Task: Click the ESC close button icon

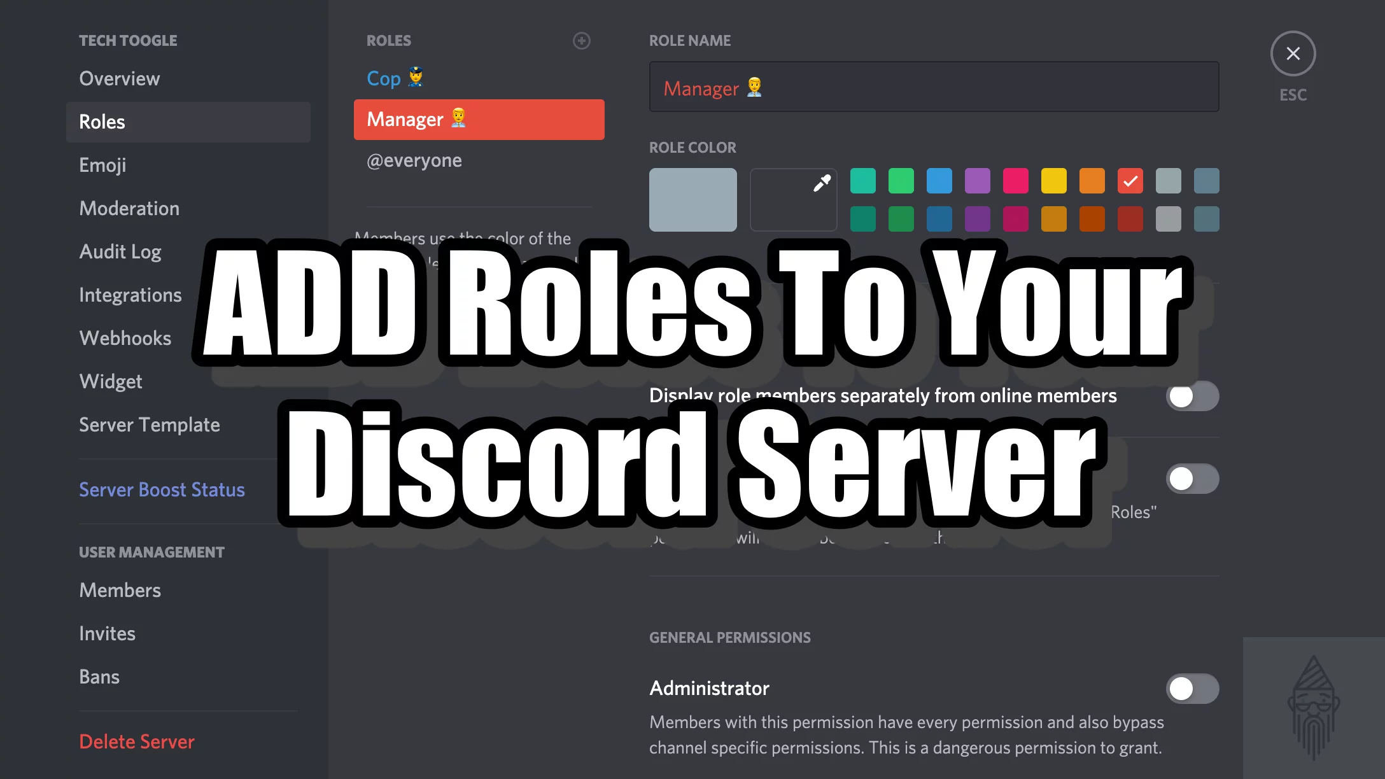Action: [x=1293, y=53]
